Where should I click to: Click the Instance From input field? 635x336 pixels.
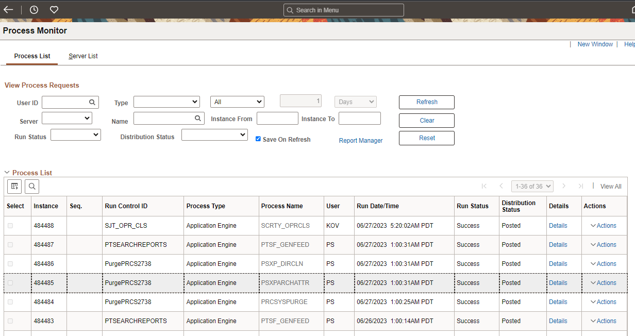[x=277, y=118]
